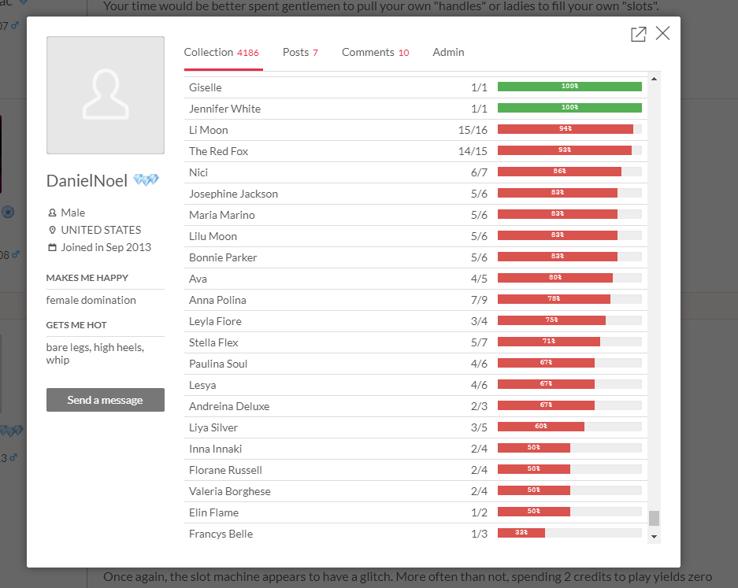Image resolution: width=738 pixels, height=588 pixels.
Task: Select the Collection tab
Action: pos(221,53)
